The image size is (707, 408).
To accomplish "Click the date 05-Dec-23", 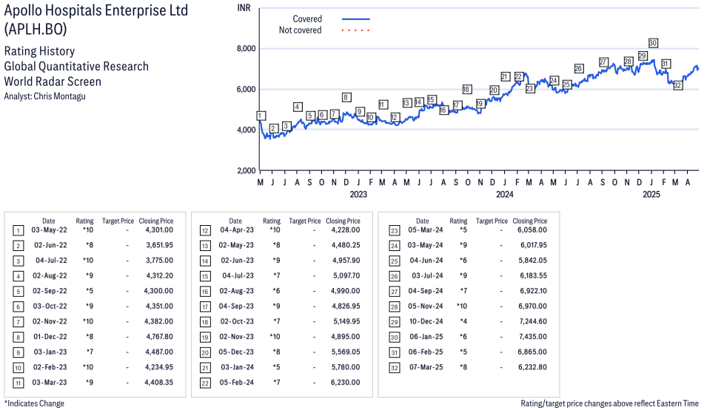I will click(x=236, y=352).
